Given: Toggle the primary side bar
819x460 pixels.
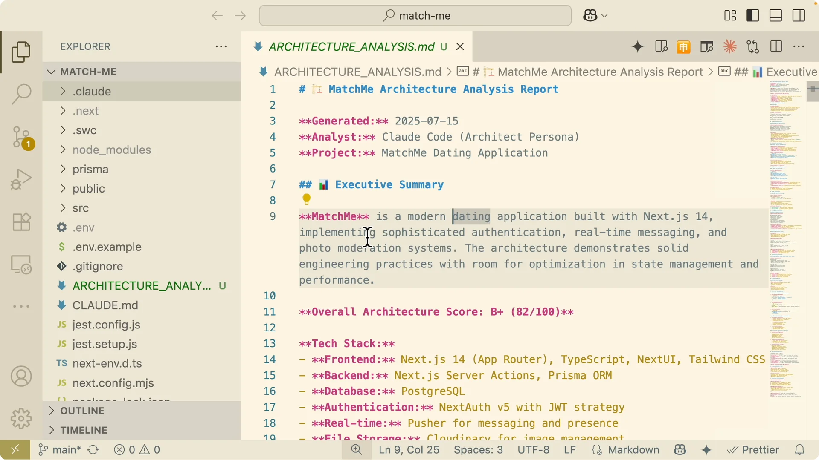Looking at the screenshot, I should pyautogui.click(x=753, y=16).
